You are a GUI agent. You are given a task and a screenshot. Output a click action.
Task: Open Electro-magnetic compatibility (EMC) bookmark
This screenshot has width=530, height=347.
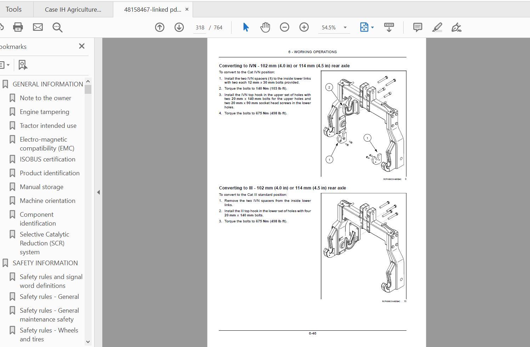click(x=47, y=144)
